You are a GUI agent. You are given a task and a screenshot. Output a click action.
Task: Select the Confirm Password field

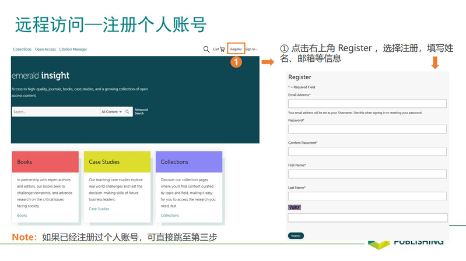[367, 151]
